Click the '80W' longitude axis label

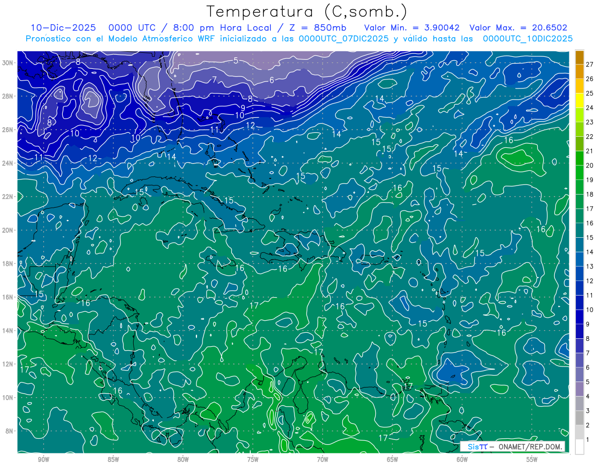183,459
